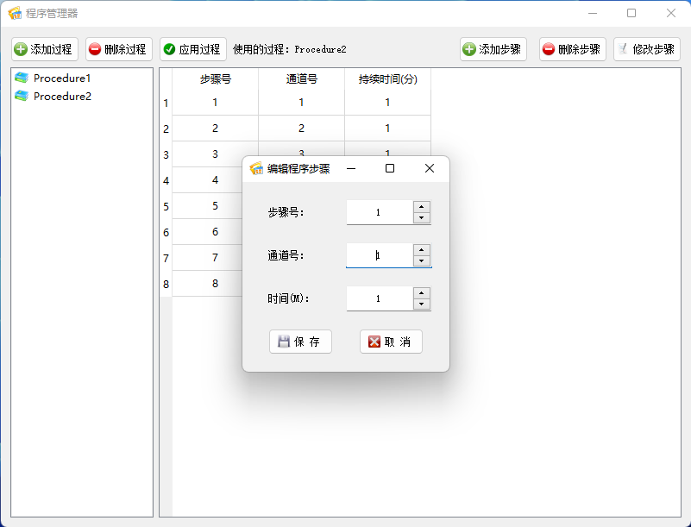
Task: Click the pencil icon on 修改步骤
Action: 623,49
